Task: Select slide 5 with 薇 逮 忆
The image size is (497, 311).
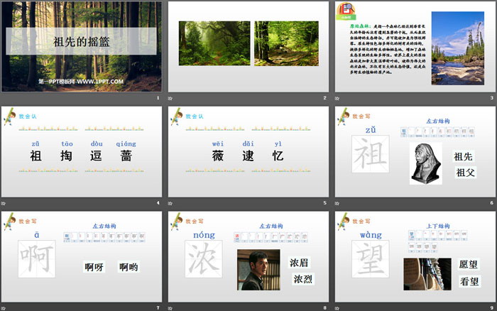Action: tap(247, 151)
